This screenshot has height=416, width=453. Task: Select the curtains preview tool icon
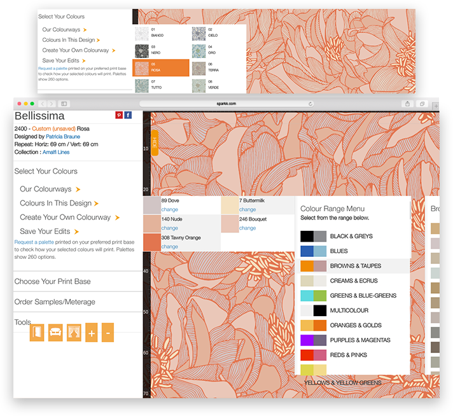click(74, 333)
